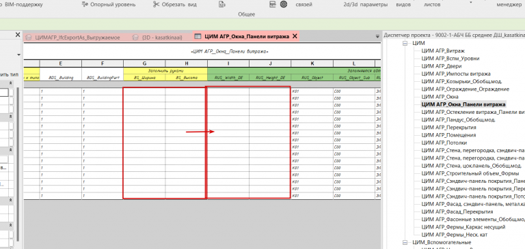The image size is (525, 249).
Task: Open the type selector dropdown in properties palette
Action: click(x=18, y=55)
